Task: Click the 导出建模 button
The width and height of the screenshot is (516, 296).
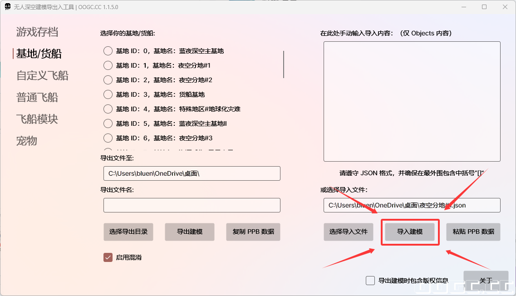Action: [x=189, y=232]
